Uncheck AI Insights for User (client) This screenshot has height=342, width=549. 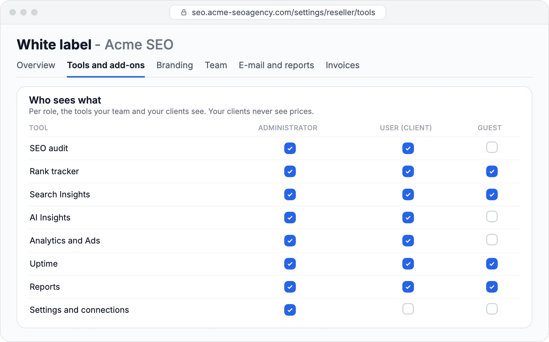408,218
